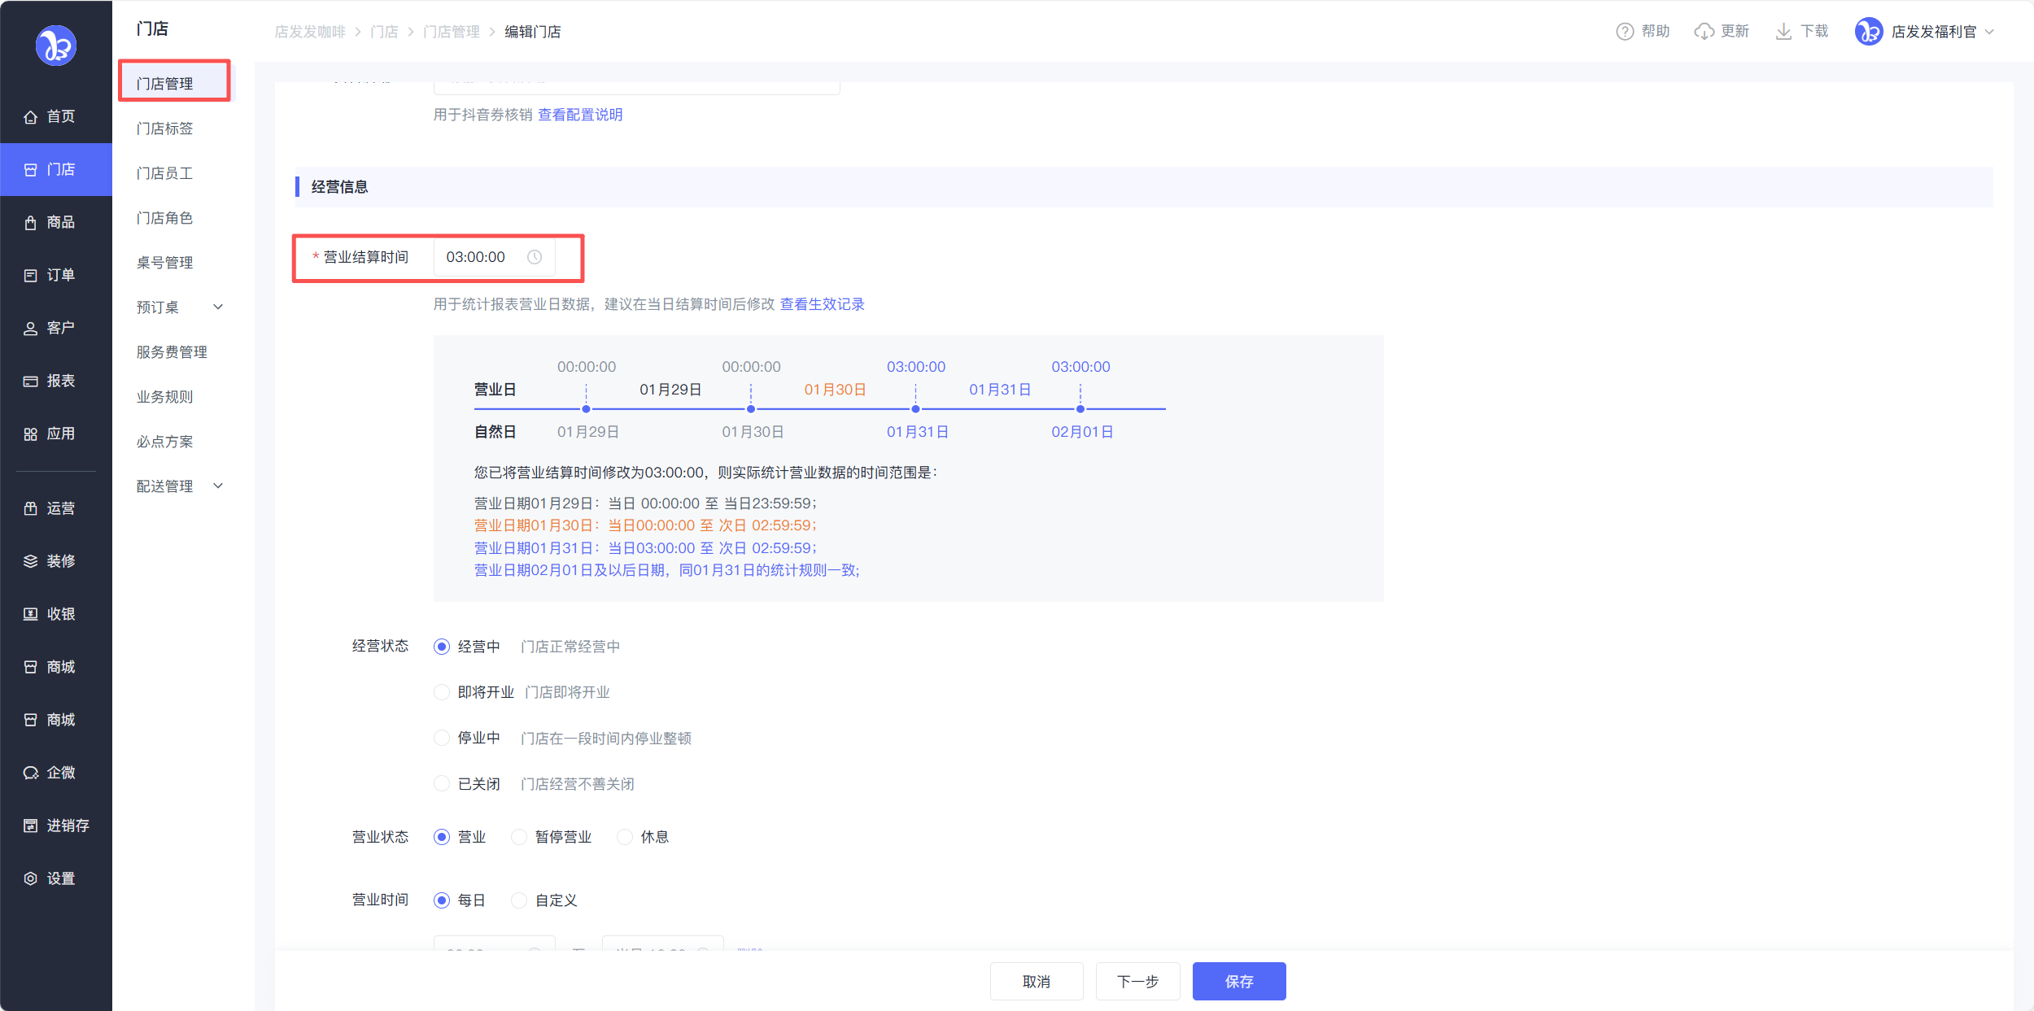The width and height of the screenshot is (2034, 1011).
Task: Click the 报表 reports icon
Action: (31, 381)
